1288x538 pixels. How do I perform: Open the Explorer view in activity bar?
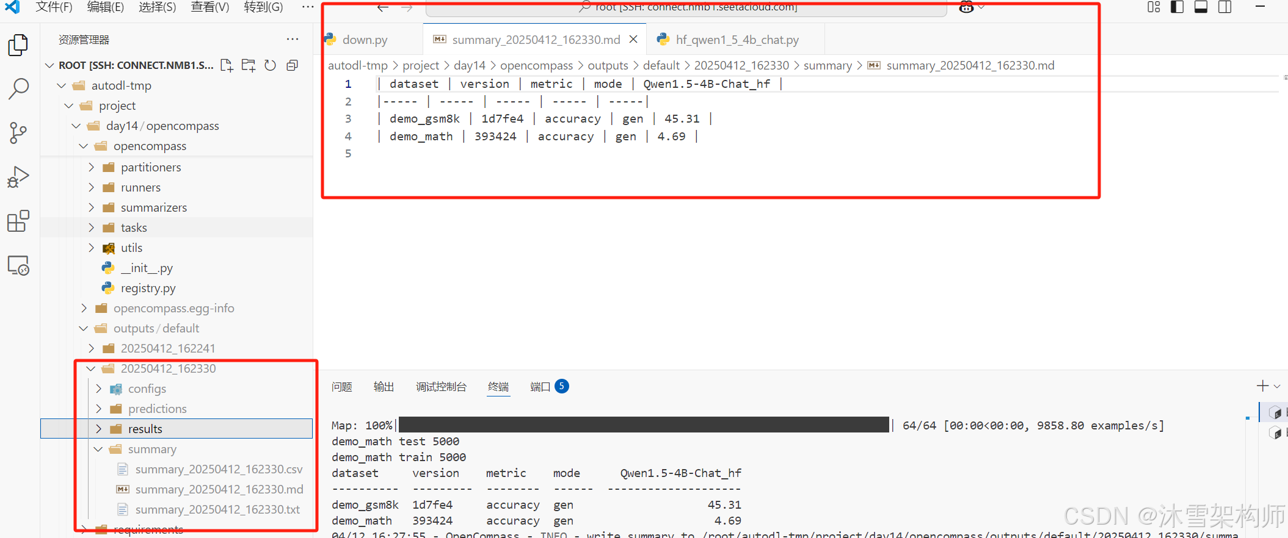pyautogui.click(x=18, y=45)
